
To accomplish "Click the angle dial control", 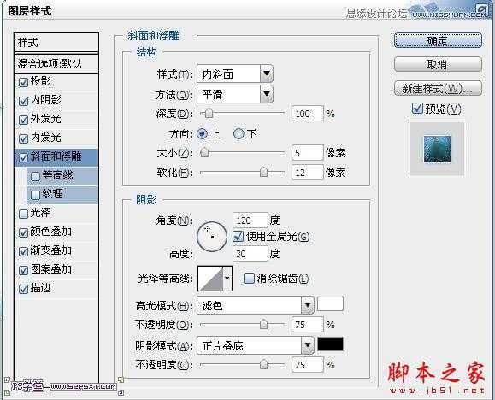I will pyautogui.click(x=212, y=236).
